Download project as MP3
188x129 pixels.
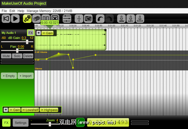130,19
